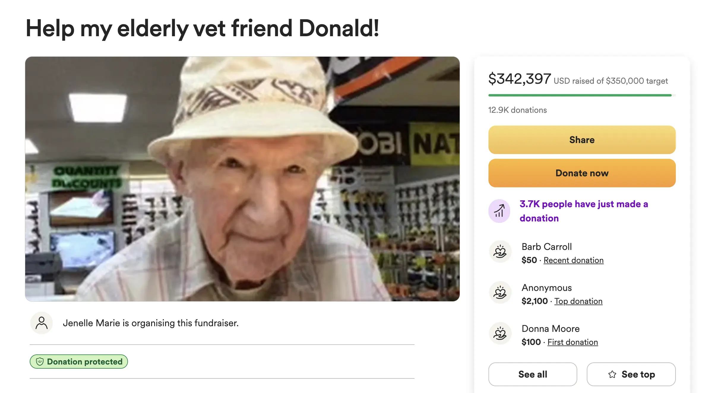Follow the Top donation link

[578, 301]
